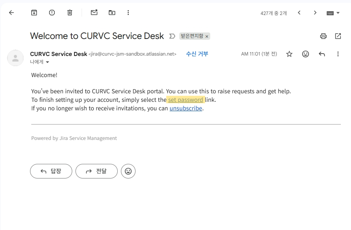Screen dimensions: 351x230
Task: Expand the 나에게 recipient details
Action: coord(47,62)
